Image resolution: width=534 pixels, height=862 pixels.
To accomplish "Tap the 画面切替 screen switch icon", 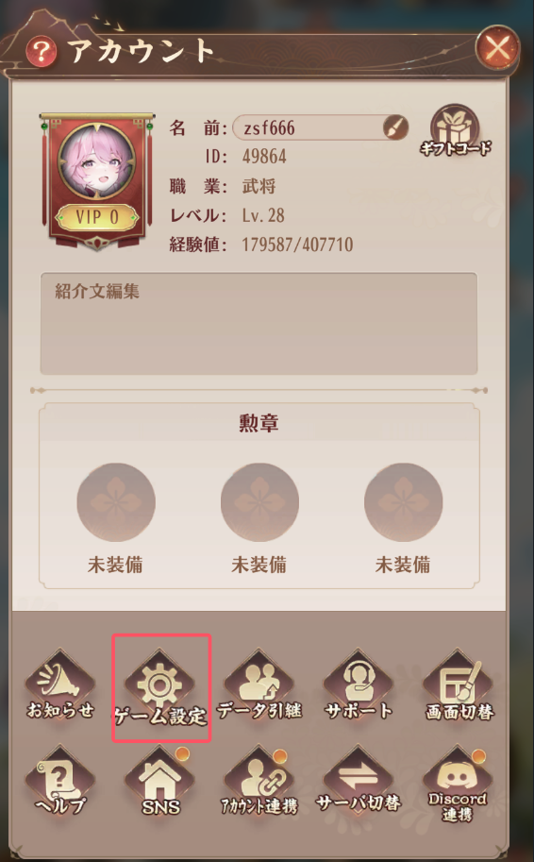I will tap(459, 685).
